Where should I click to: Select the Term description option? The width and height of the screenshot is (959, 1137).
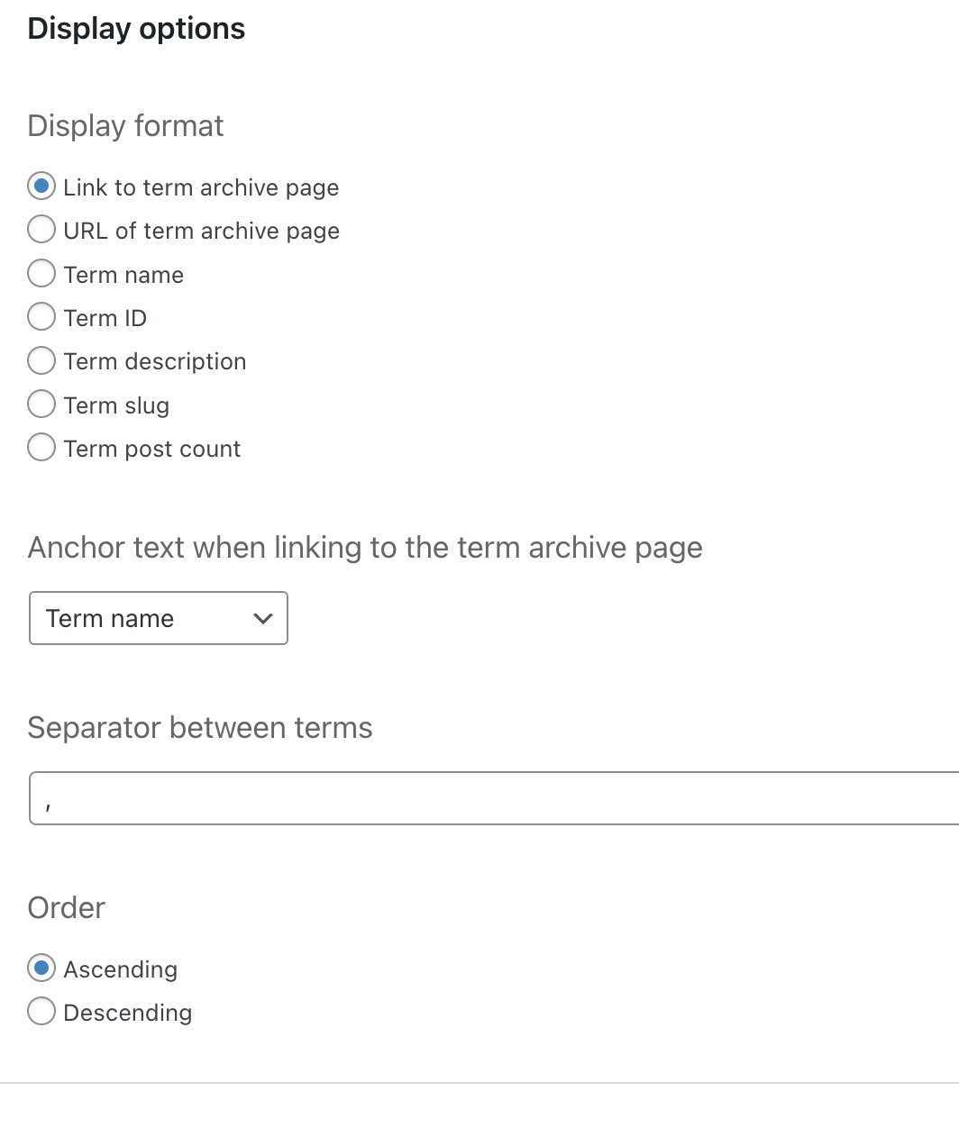(41, 360)
